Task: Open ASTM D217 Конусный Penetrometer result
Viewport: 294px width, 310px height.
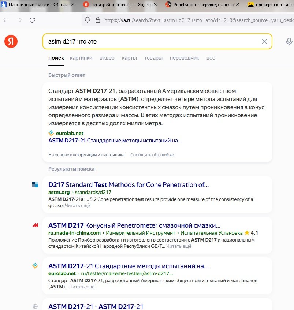Action: point(134,225)
